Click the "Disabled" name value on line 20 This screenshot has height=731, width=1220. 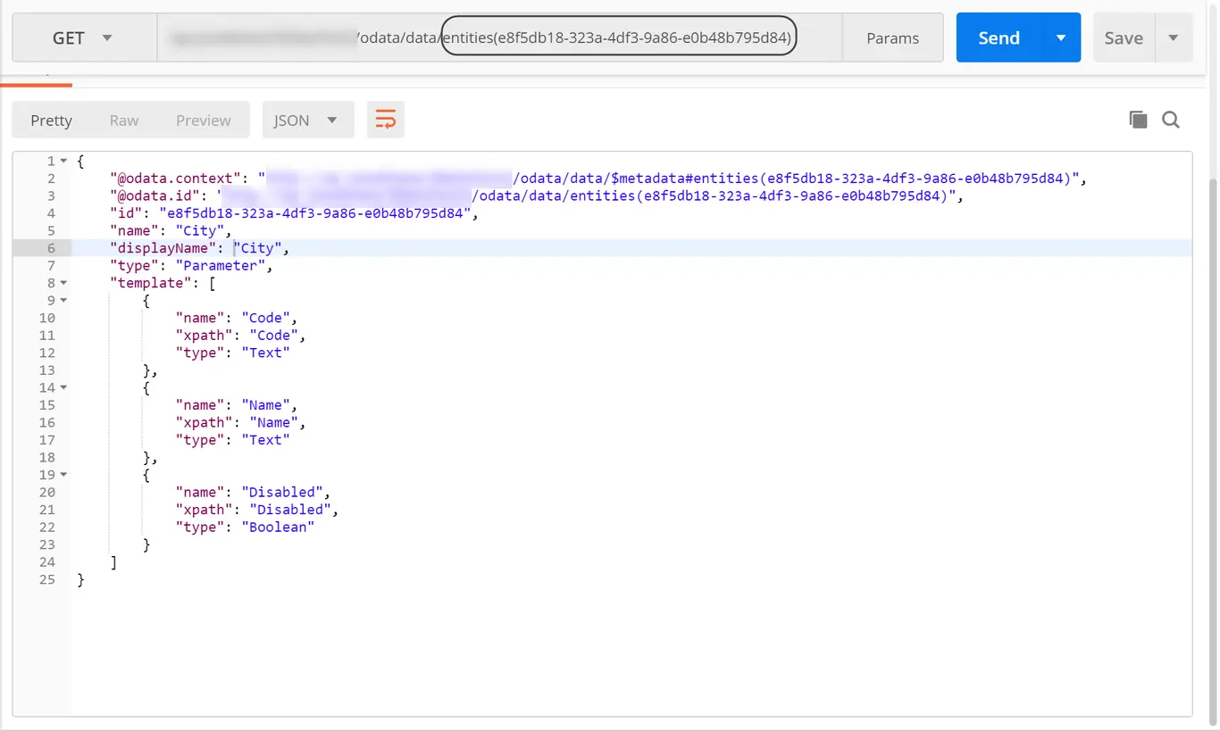[x=282, y=493]
